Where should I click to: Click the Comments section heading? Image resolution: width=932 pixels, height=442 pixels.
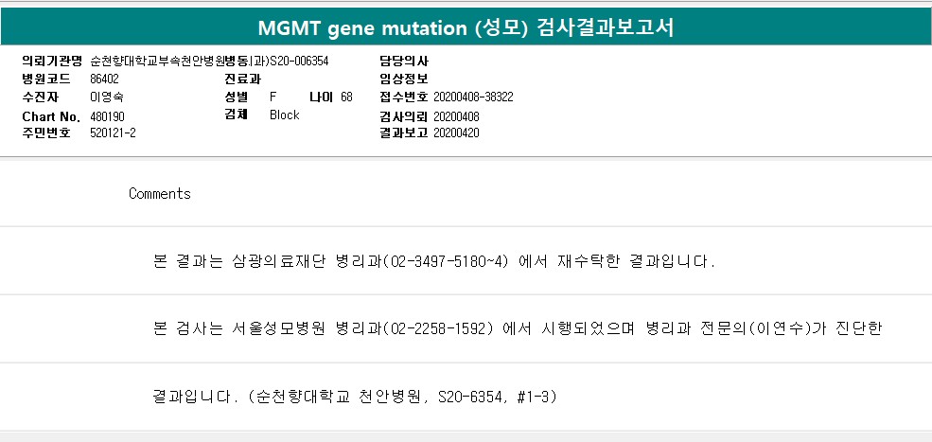point(160,194)
